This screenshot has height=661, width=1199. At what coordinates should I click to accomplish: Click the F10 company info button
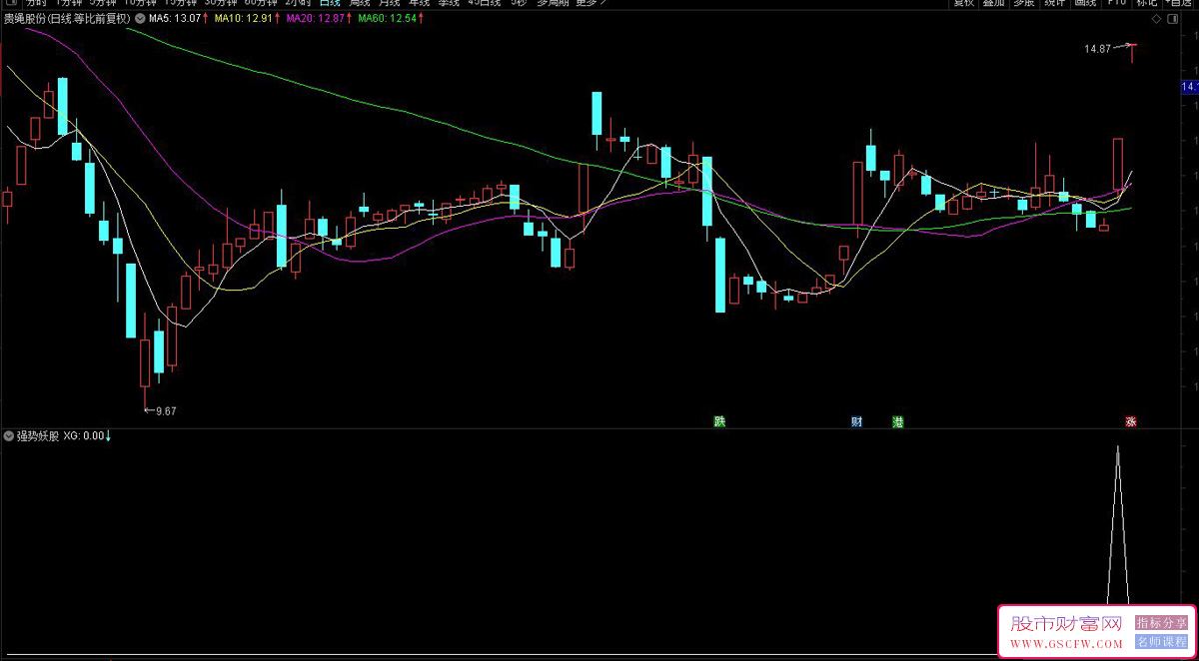(1115, 3)
